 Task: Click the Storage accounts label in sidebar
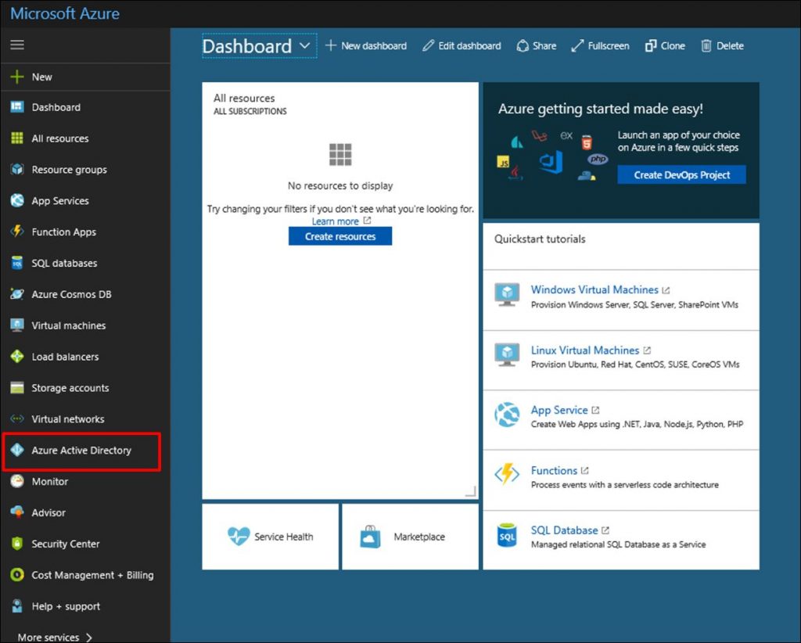[x=70, y=388]
